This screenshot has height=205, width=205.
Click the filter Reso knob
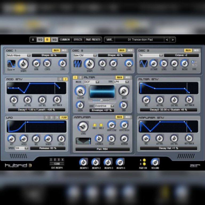point(124,91)
